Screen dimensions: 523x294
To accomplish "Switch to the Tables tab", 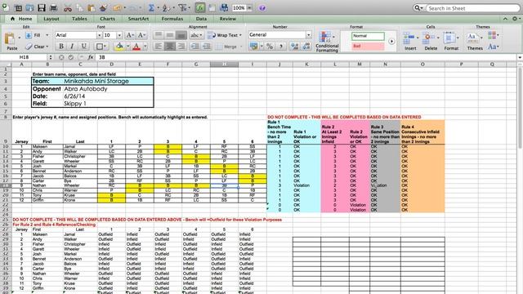I will [x=79, y=19].
